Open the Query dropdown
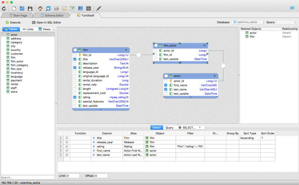299x185 pixels. coord(287,22)
